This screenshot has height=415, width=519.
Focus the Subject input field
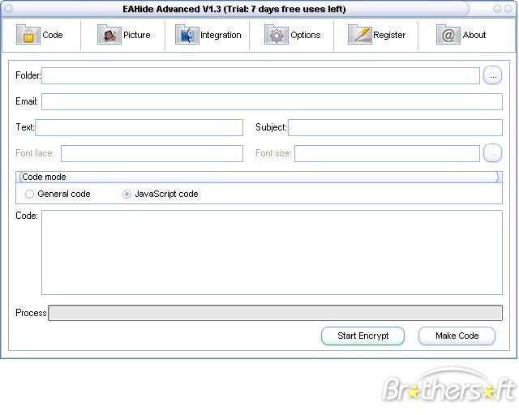[395, 128]
